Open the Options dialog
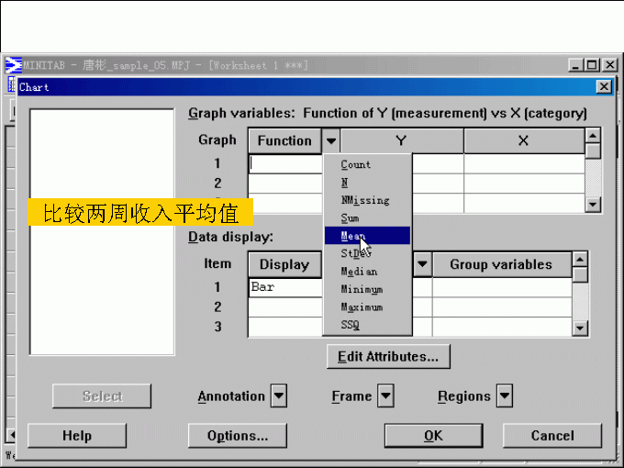This screenshot has height=468, width=624. (x=237, y=436)
